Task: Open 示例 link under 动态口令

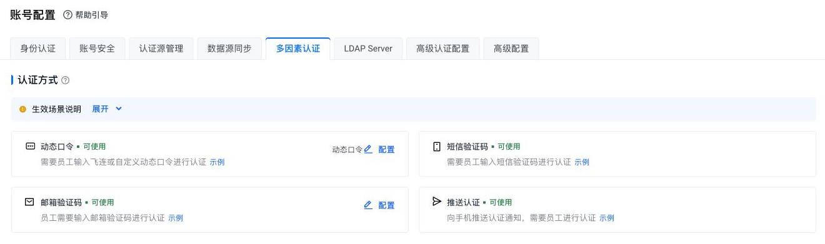Action: [x=217, y=162]
